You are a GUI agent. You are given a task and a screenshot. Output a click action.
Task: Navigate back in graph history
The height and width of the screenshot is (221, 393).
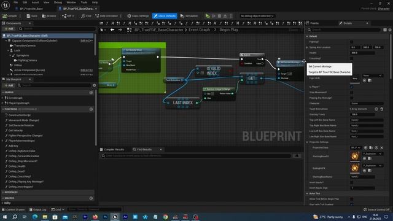coord(112,30)
